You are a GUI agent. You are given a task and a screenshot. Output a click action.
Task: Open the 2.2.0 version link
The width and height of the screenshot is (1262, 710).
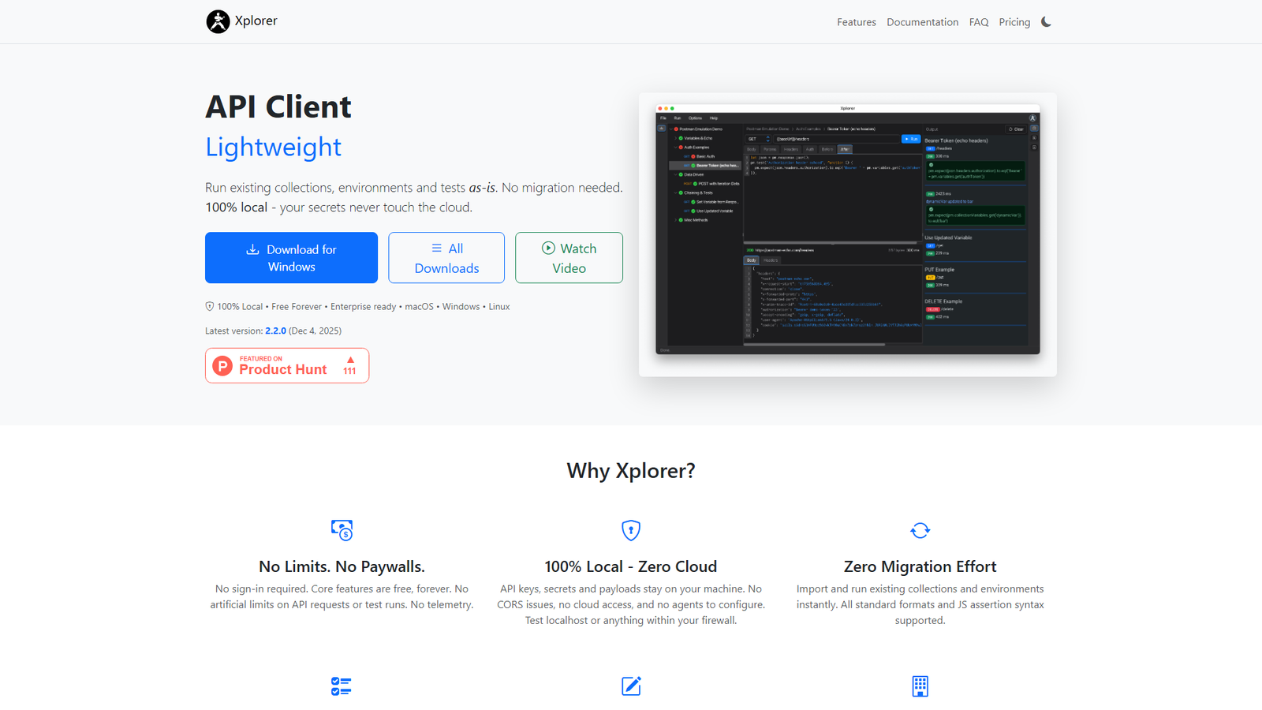[x=274, y=331]
